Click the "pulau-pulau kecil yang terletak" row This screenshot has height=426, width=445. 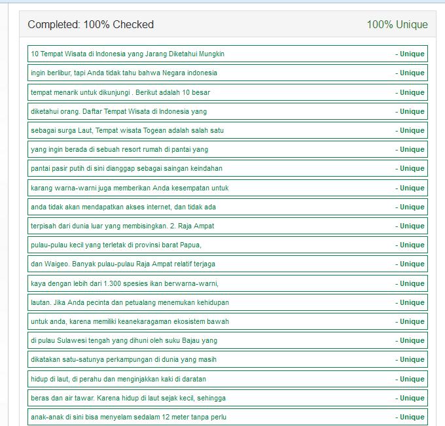click(x=116, y=245)
